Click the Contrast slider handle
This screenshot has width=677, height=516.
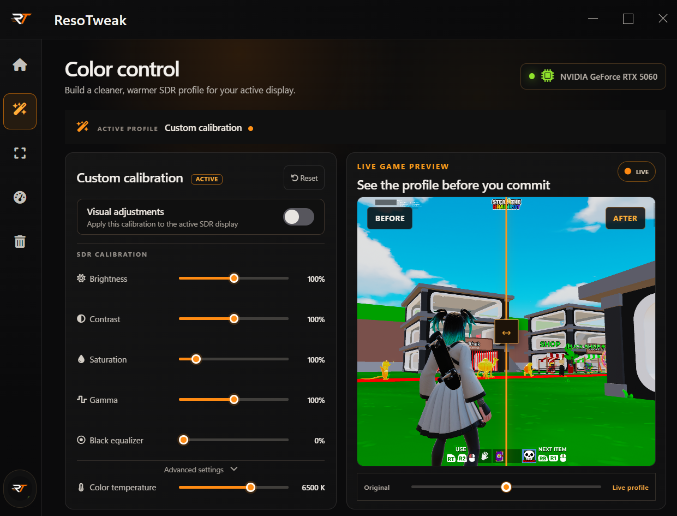tap(234, 319)
